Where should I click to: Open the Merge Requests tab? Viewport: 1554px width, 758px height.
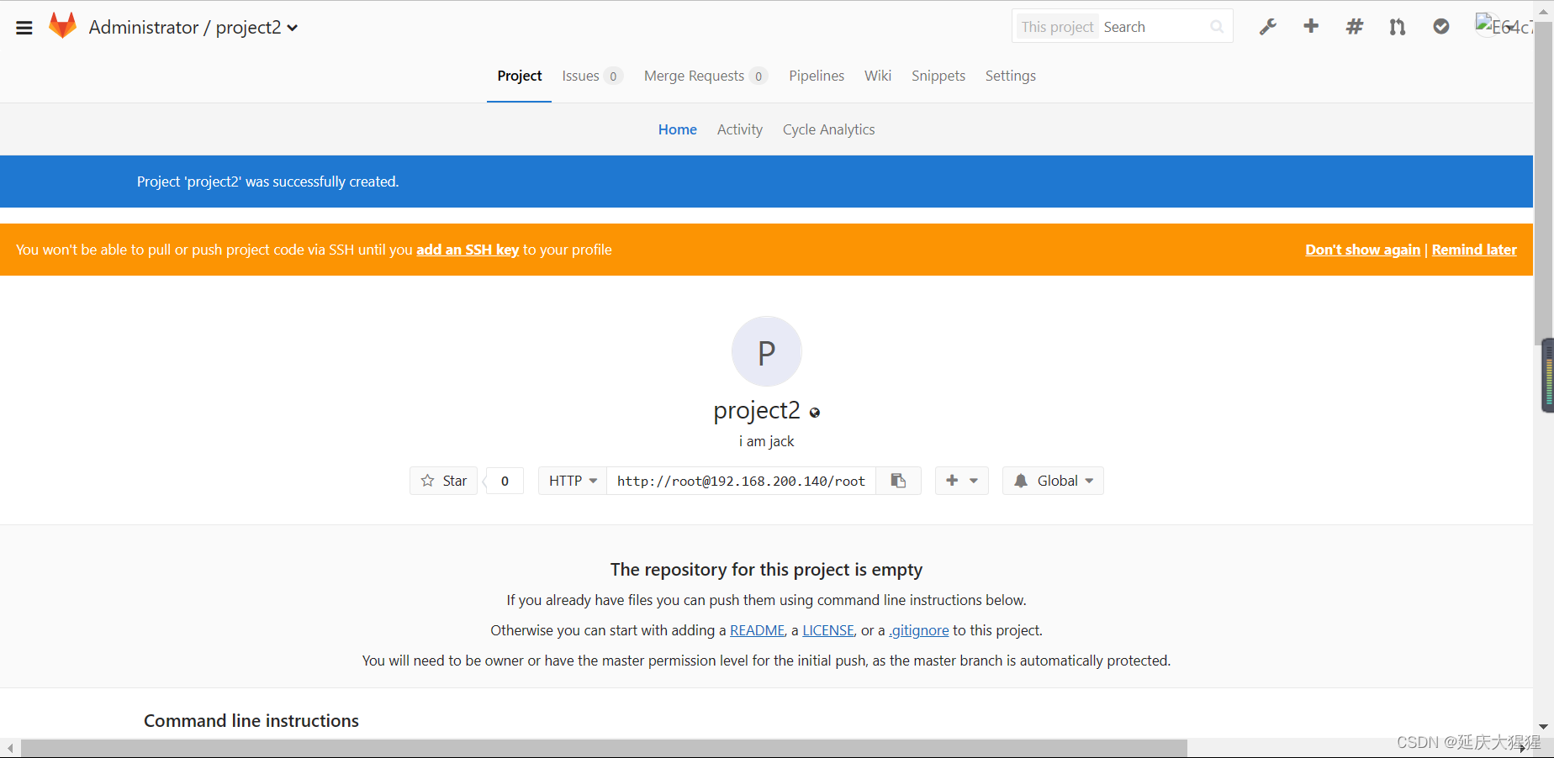[x=706, y=76]
